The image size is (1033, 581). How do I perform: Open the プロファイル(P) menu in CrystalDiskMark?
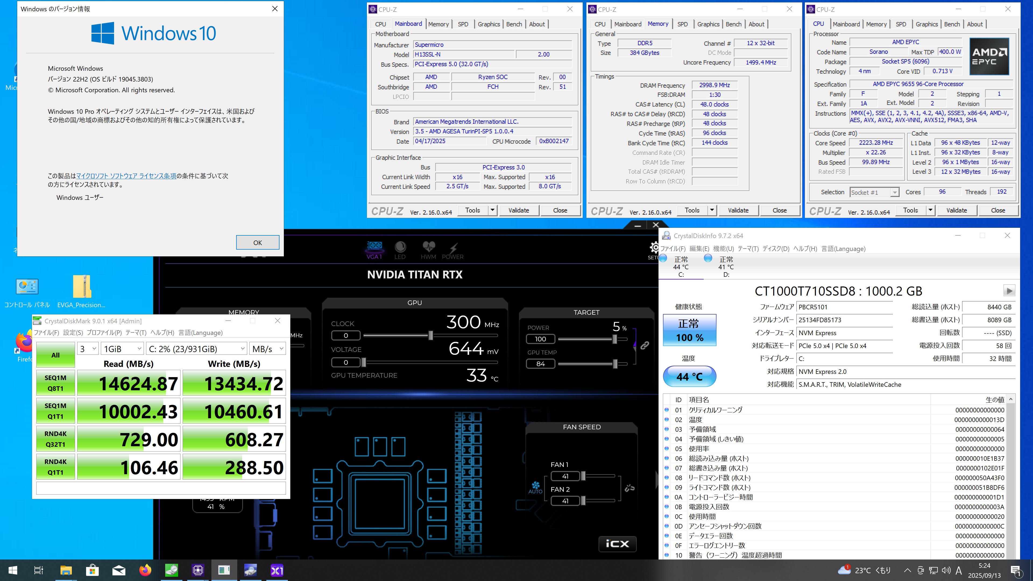[x=104, y=333]
